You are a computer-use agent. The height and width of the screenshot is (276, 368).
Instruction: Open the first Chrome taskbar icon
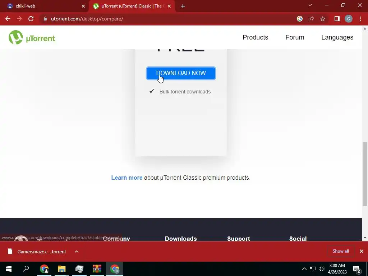44,269
